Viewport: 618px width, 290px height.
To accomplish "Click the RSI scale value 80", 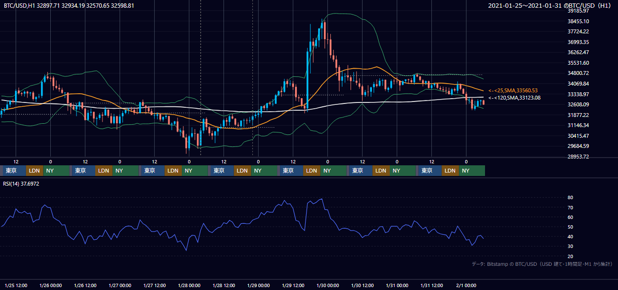I will point(571,198).
